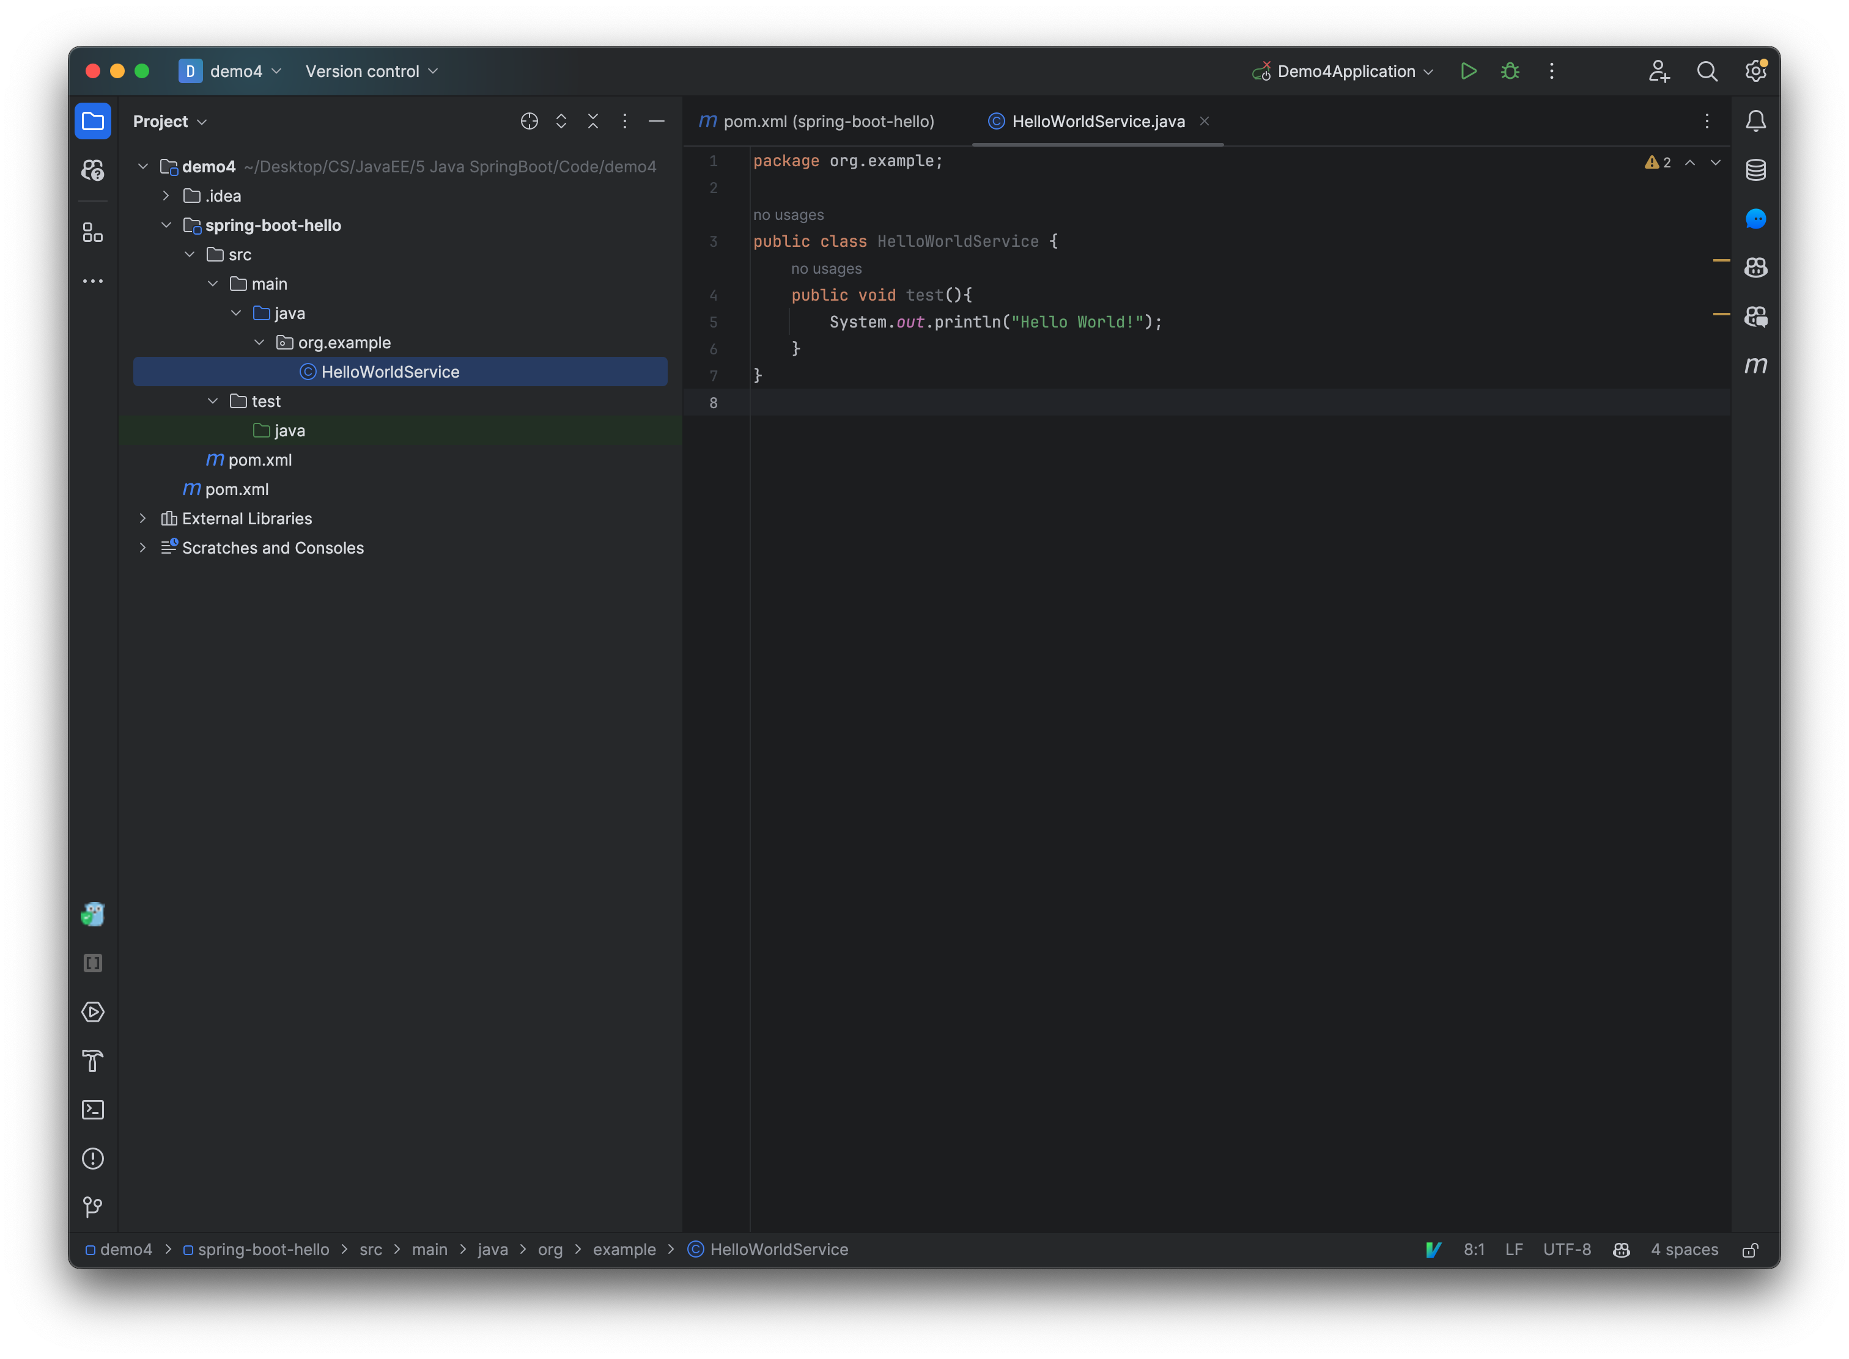Click the 4 spaces indent setting
This screenshot has height=1359, width=1849.
click(1683, 1250)
